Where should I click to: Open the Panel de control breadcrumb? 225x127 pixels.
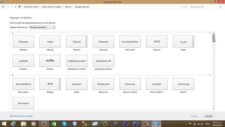click(31, 7)
